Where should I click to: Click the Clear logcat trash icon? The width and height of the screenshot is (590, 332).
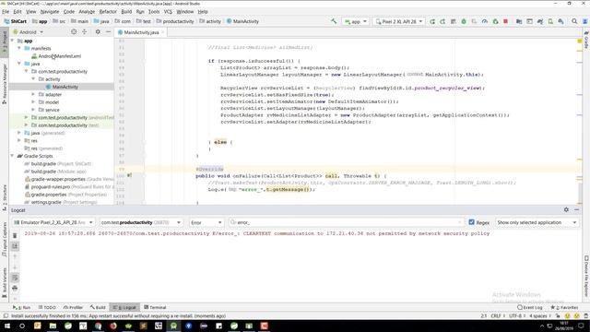pyautogui.click(x=15, y=236)
